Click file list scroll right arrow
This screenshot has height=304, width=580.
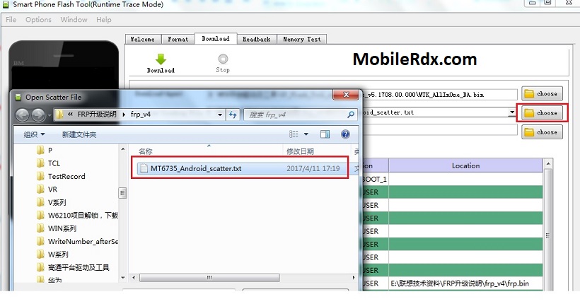pyautogui.click(x=354, y=277)
